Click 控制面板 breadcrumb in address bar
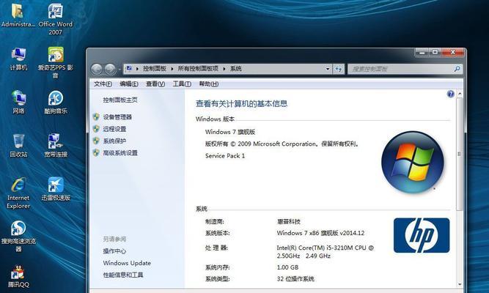489x293 pixels. [155, 69]
